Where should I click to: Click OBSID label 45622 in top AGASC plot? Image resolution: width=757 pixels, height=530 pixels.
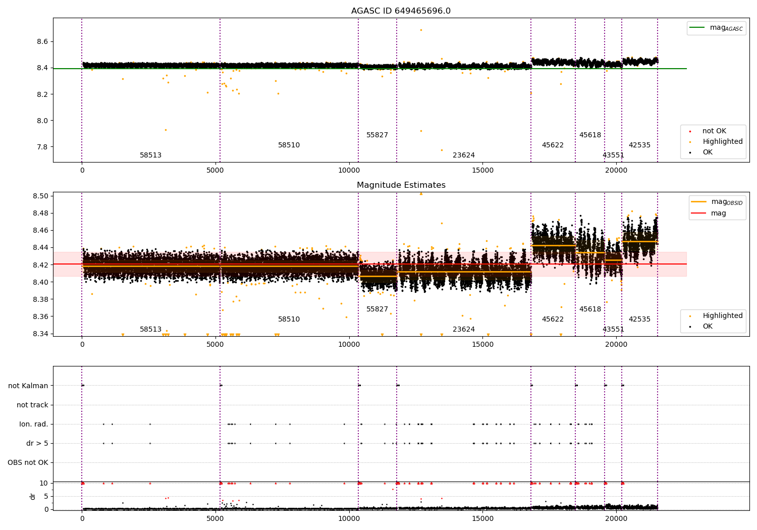point(553,145)
